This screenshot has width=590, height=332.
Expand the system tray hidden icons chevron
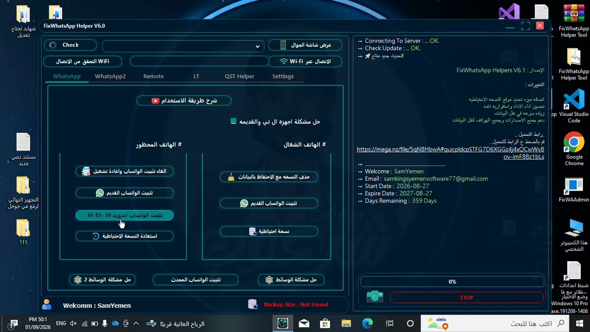coord(136,324)
